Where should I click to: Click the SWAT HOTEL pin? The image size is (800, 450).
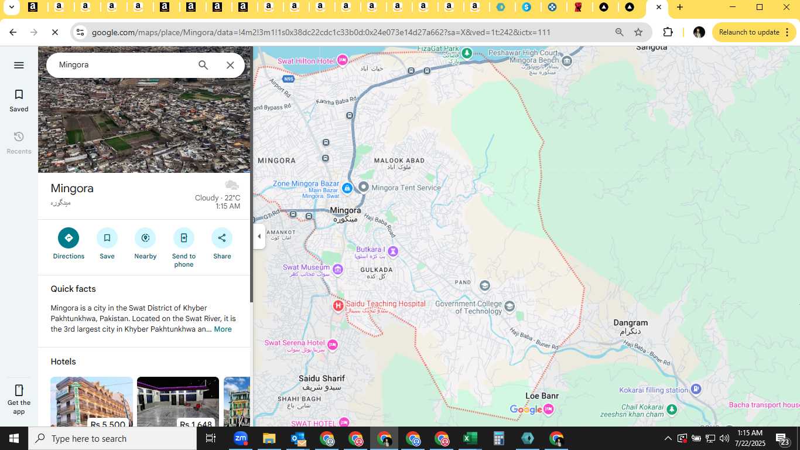(x=344, y=422)
